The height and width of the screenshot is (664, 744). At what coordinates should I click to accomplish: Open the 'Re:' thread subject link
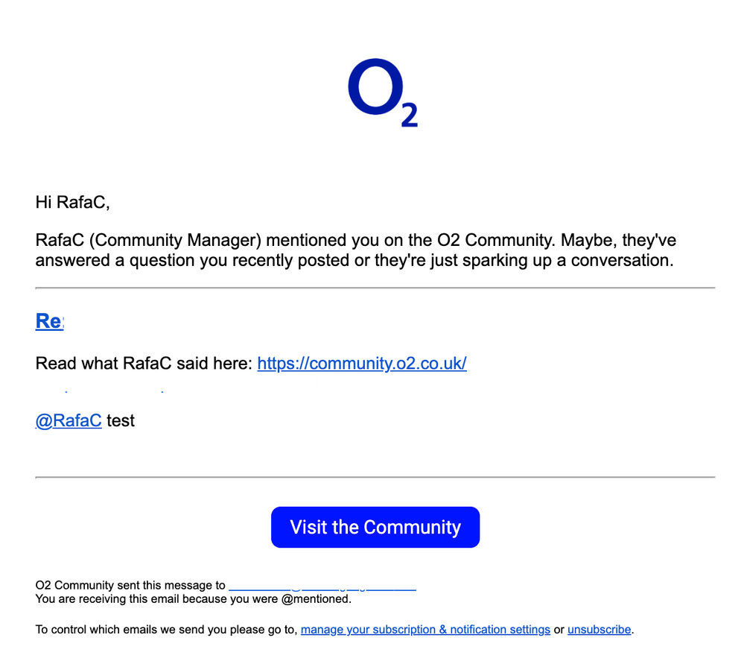(50, 321)
